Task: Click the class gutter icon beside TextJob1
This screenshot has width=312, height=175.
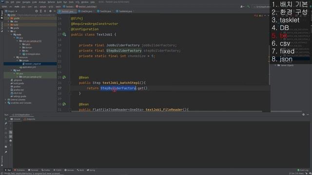Action: coord(64,35)
